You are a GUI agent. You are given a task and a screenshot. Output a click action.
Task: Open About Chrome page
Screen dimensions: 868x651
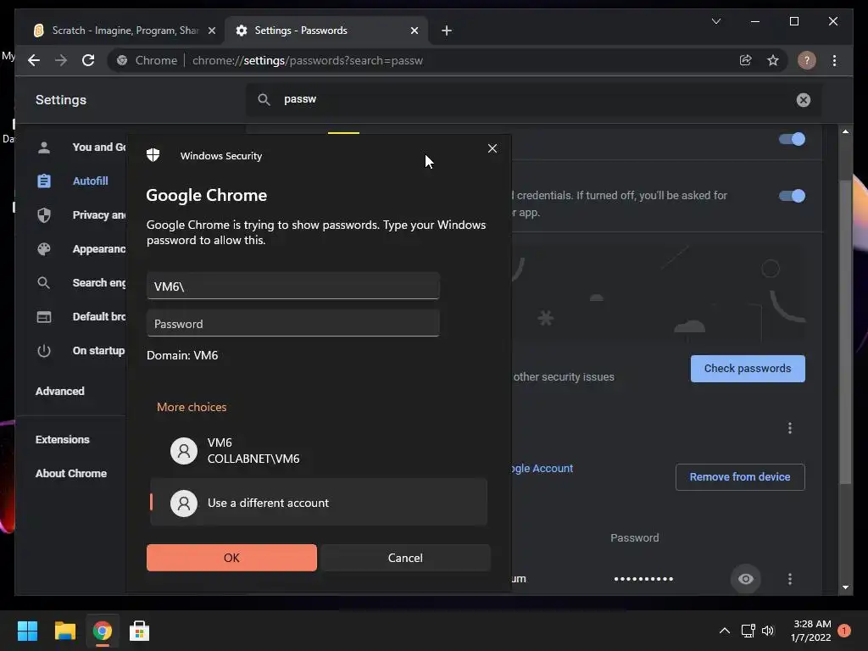(71, 474)
